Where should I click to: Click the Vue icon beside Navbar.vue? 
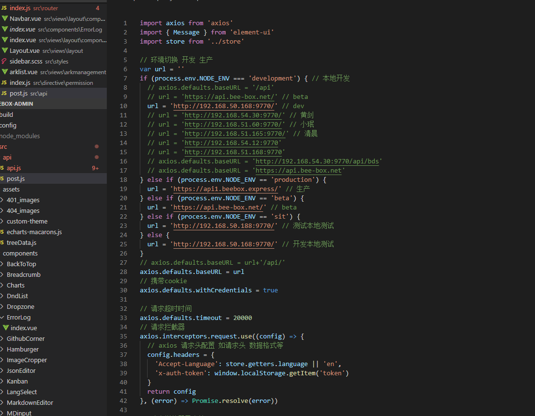(4, 19)
